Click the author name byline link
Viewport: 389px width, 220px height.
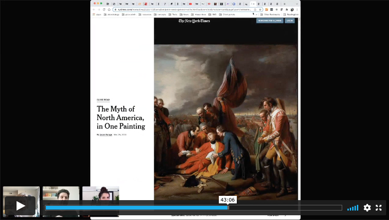106,134
